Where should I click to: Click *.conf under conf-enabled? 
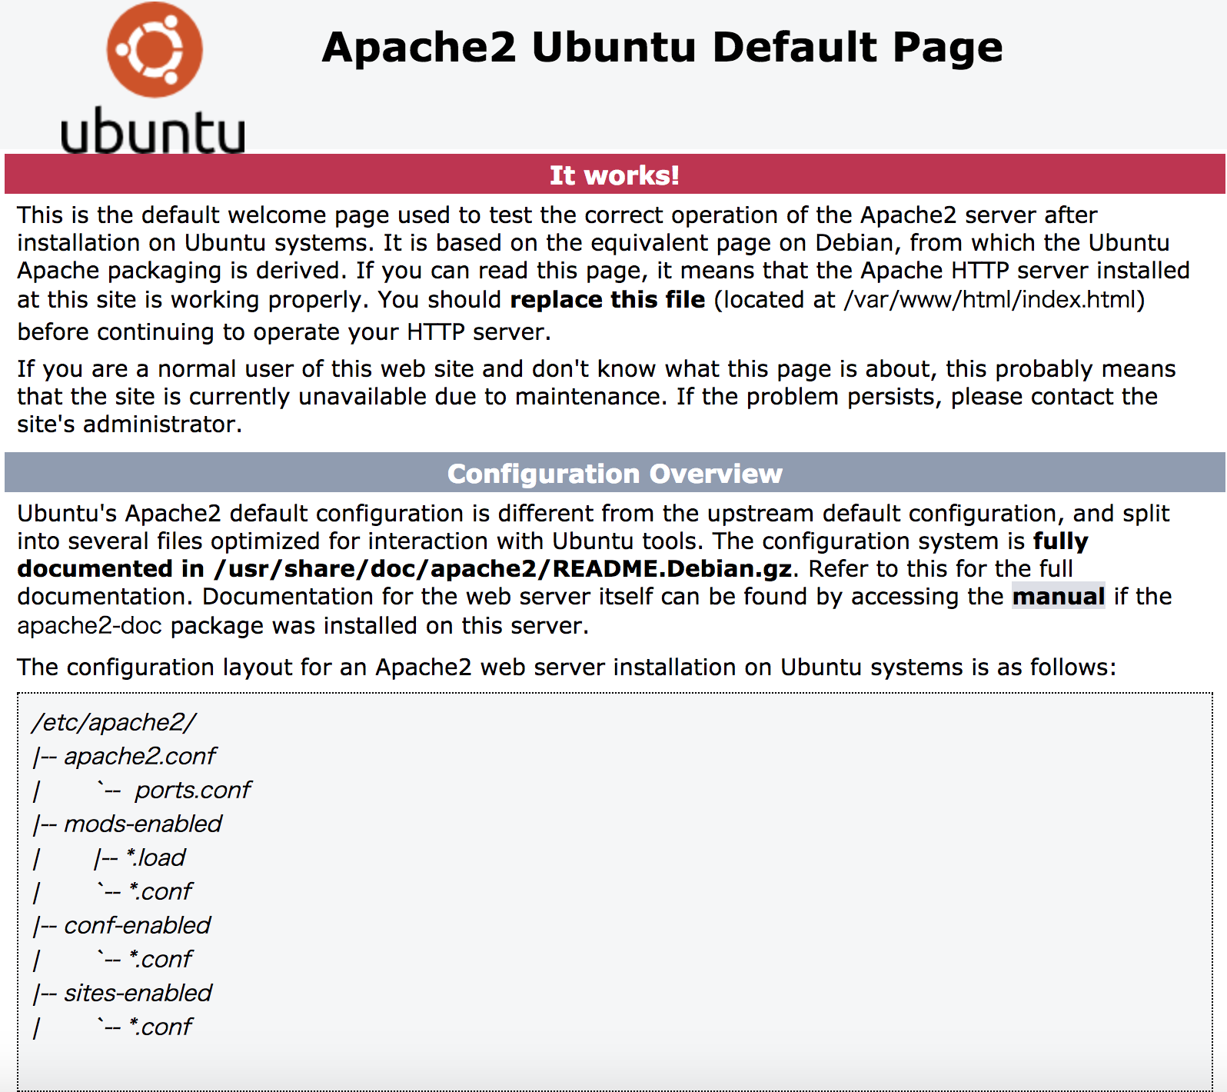161,959
